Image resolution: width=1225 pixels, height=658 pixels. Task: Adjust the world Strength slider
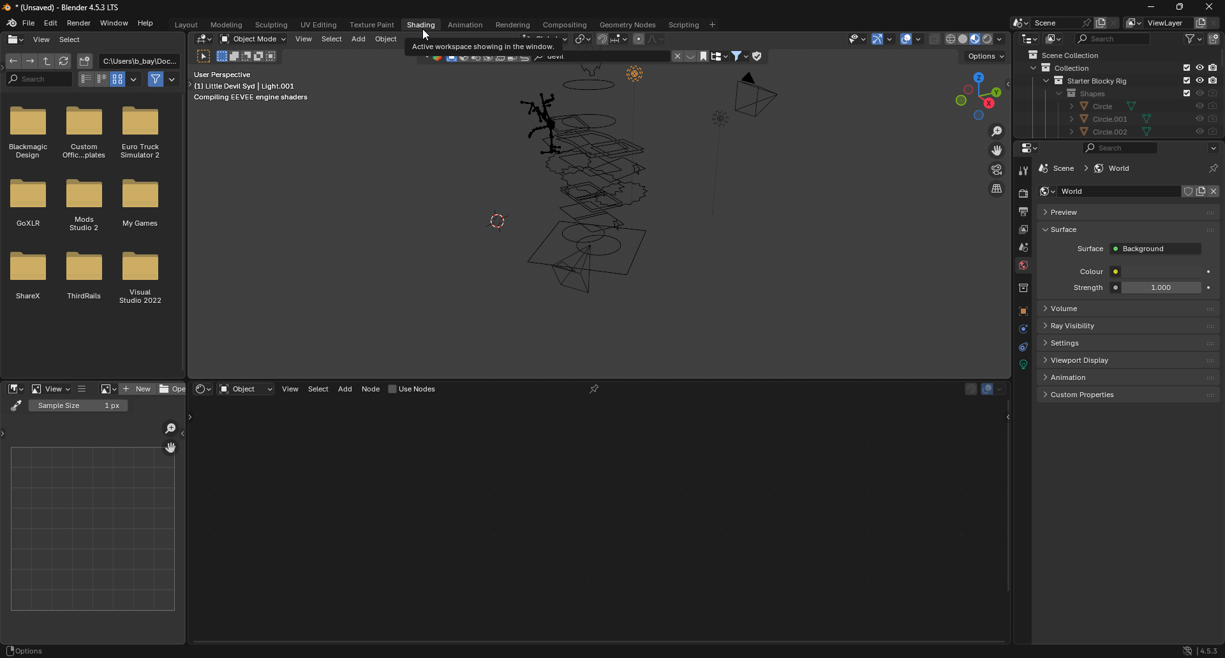(1161, 288)
